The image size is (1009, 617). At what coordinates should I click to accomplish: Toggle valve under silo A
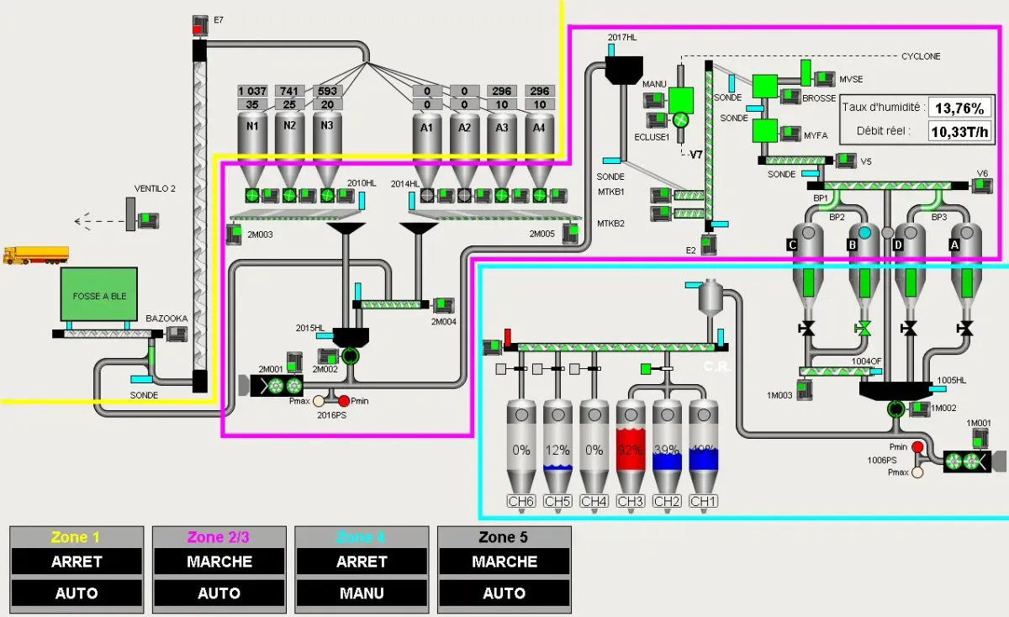965,328
